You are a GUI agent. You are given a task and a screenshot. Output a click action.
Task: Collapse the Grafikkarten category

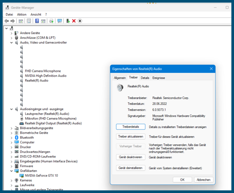coord(12,171)
